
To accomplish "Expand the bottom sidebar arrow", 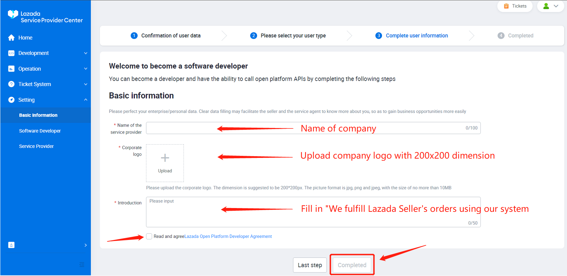I will pyautogui.click(x=86, y=245).
